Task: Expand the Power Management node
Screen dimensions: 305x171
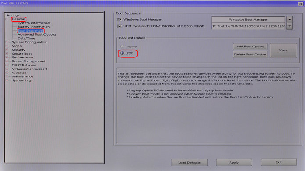Action: point(7,61)
